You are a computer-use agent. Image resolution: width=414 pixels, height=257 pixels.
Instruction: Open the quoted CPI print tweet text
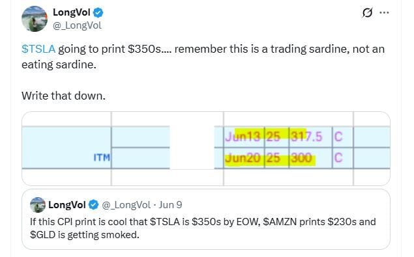coord(203,228)
